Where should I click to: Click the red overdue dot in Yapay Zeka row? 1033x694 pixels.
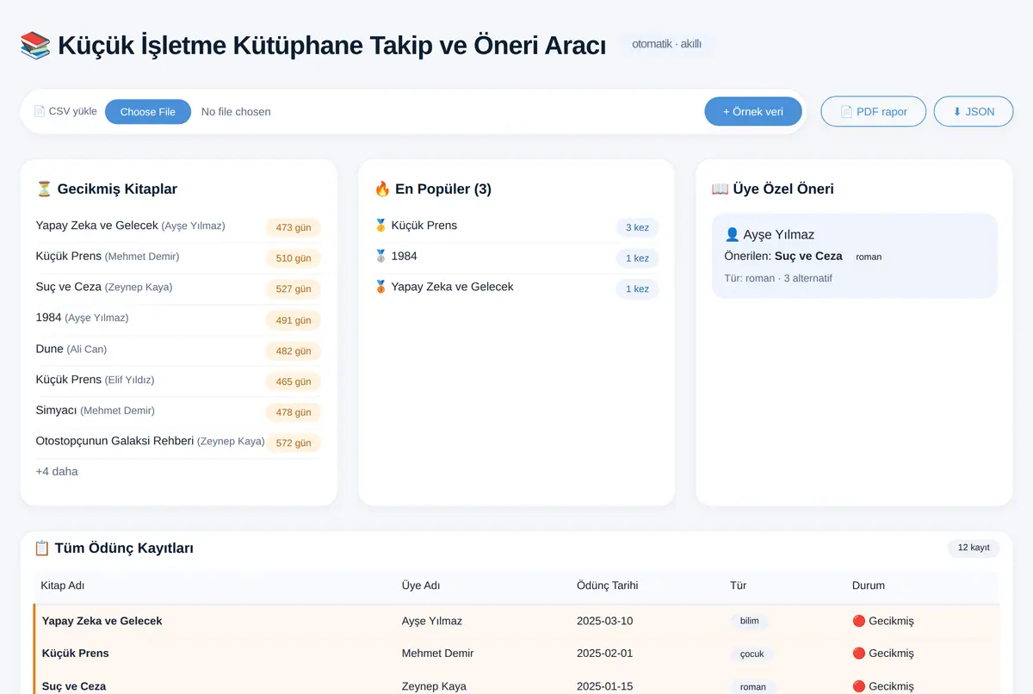tap(858, 621)
